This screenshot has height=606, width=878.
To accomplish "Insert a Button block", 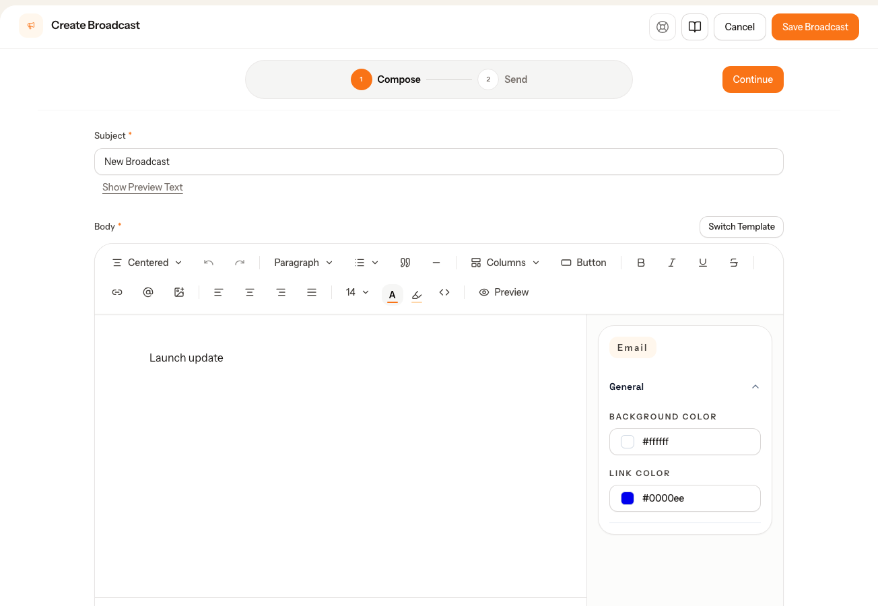I will click(x=584, y=263).
